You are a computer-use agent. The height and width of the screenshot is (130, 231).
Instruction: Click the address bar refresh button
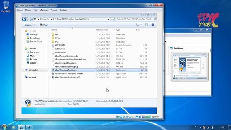[112, 19]
